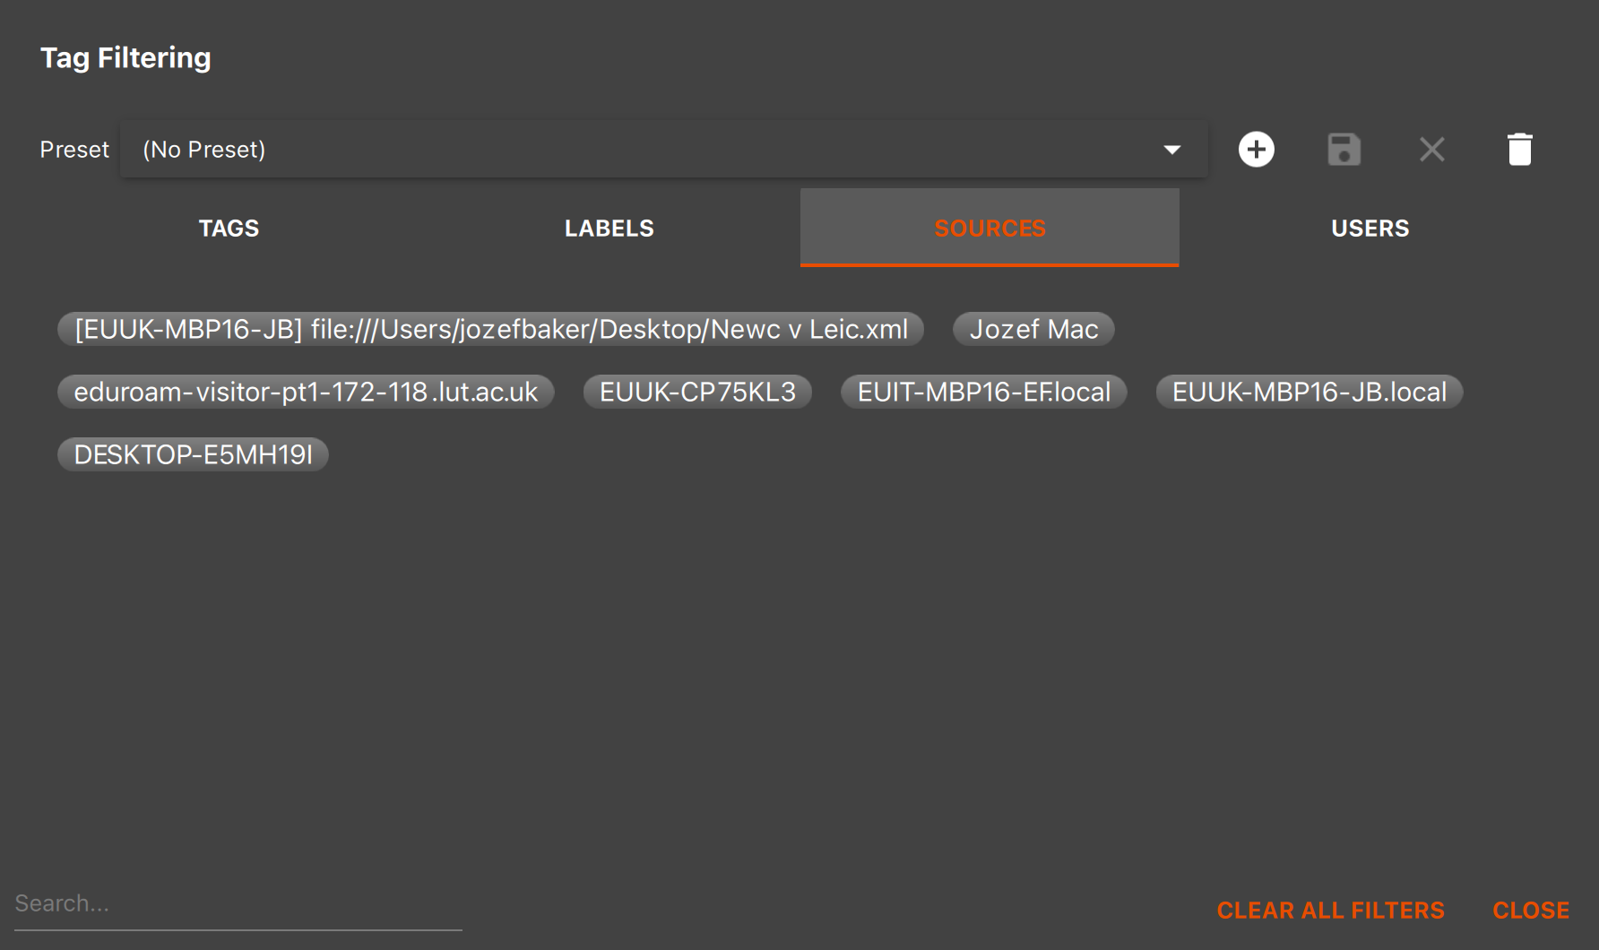Toggle the EUIT-MBP16-EF.local source chip
This screenshot has width=1599, height=950.
click(x=983, y=392)
